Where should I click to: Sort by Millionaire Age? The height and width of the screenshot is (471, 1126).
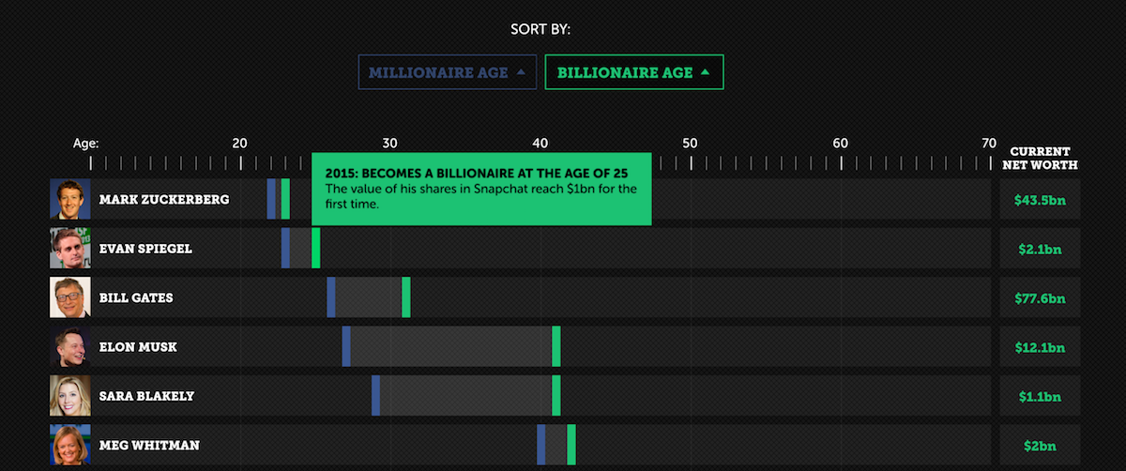(447, 72)
